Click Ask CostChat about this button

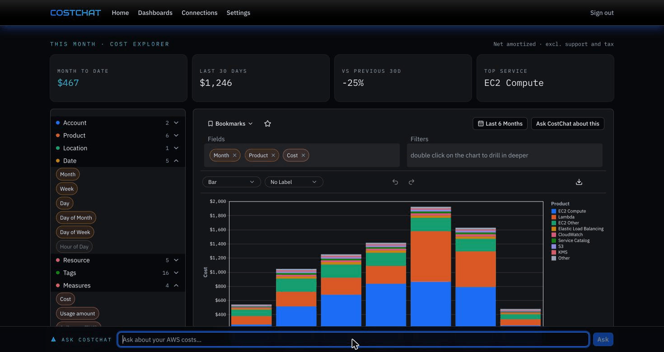pyautogui.click(x=567, y=123)
